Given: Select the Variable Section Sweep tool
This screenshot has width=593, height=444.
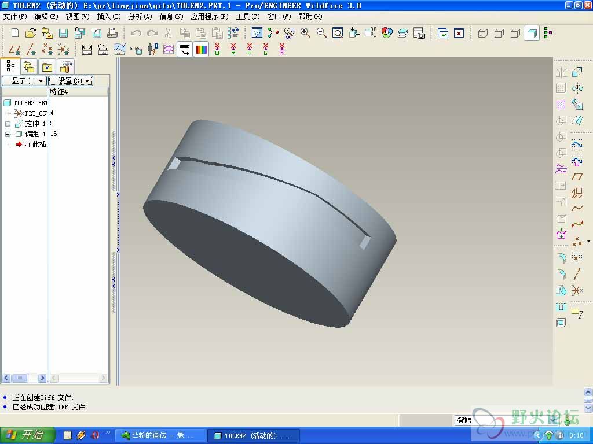Looking at the screenshot, I should pos(577,104).
